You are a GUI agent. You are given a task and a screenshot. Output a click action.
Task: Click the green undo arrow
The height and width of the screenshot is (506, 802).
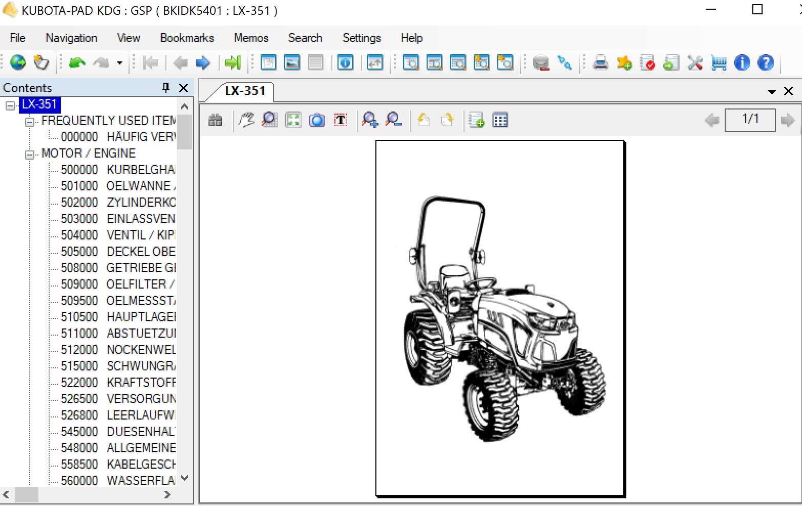point(77,63)
